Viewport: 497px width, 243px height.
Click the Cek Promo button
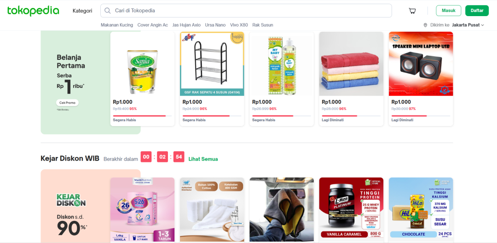[x=67, y=103]
